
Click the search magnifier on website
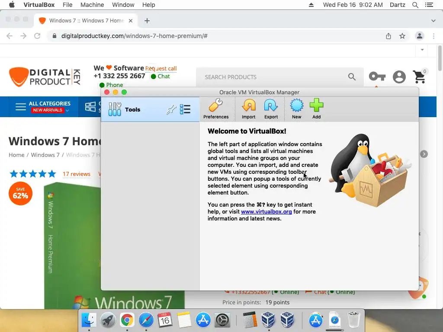tap(352, 77)
